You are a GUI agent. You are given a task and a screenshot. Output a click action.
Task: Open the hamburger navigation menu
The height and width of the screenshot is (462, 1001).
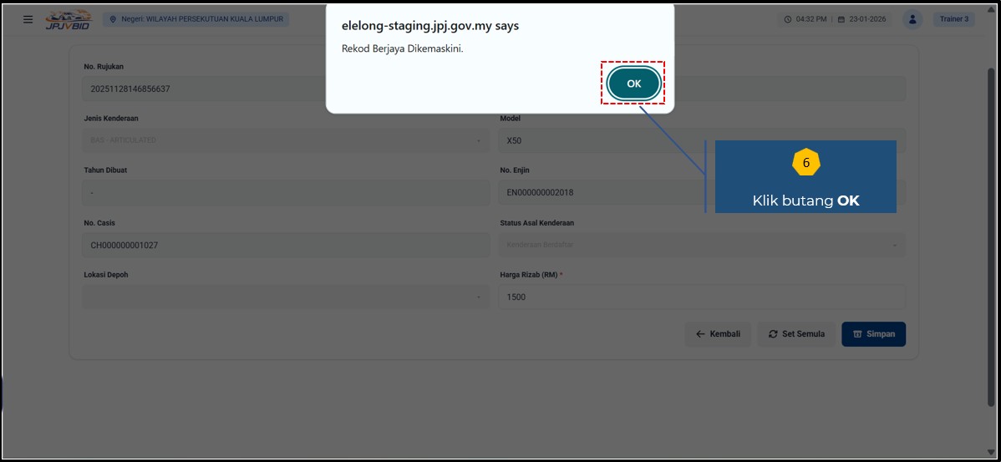pyautogui.click(x=28, y=18)
